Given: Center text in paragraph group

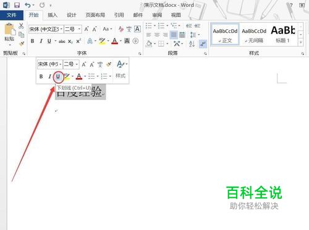Looking at the screenshot, I should [x=157, y=35].
